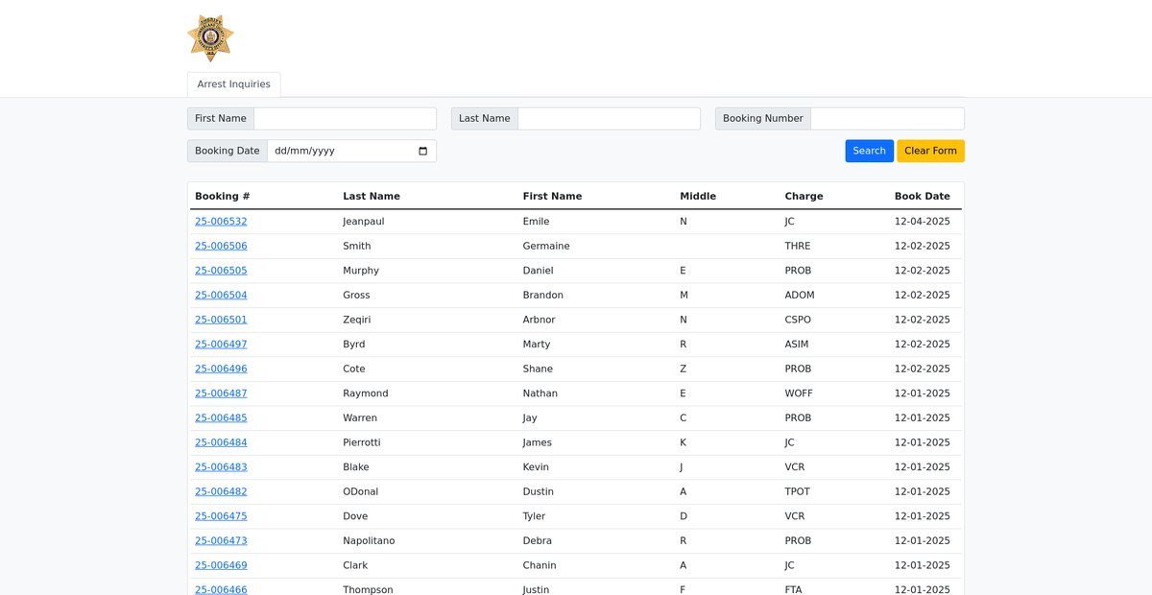Screen dimensions: 1152x595
Task: Click the First Name input field
Action: tap(345, 119)
